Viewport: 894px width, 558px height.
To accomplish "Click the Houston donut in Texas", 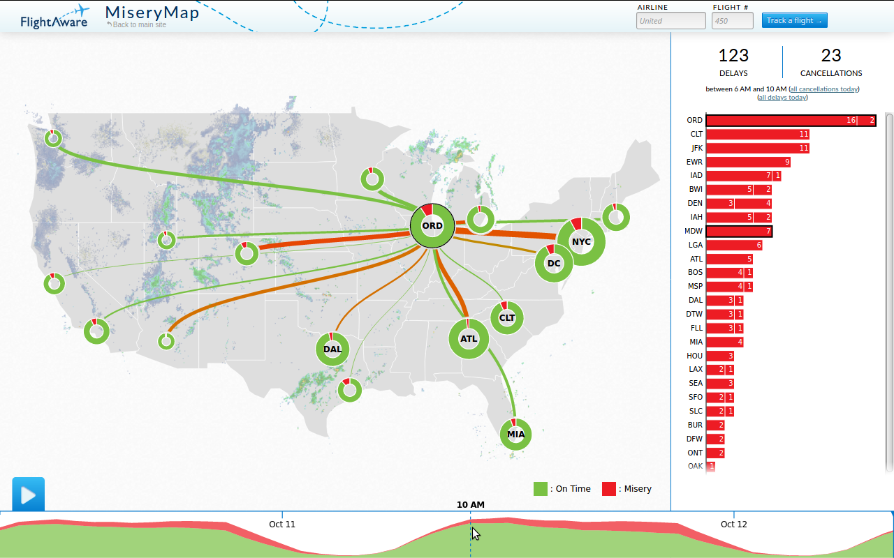I will point(349,391).
